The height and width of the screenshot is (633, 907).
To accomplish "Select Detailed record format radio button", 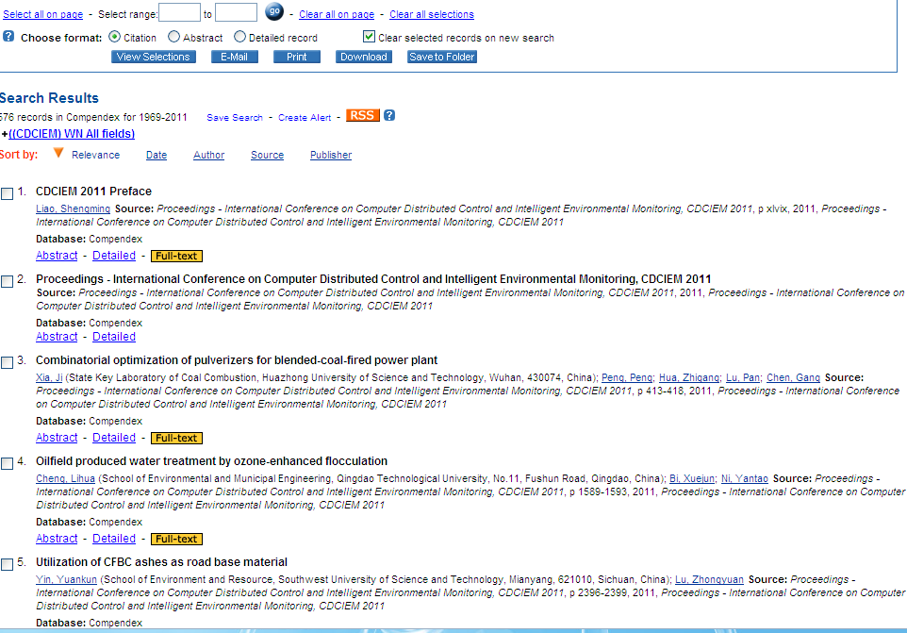I will click(x=239, y=37).
